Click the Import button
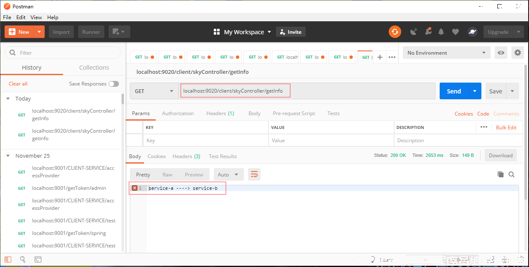 pyautogui.click(x=61, y=32)
